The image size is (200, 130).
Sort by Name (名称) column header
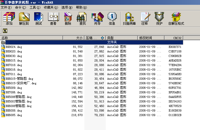click(32, 38)
